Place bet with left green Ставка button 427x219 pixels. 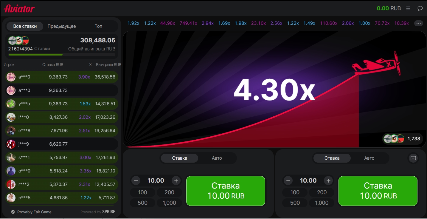point(226,191)
